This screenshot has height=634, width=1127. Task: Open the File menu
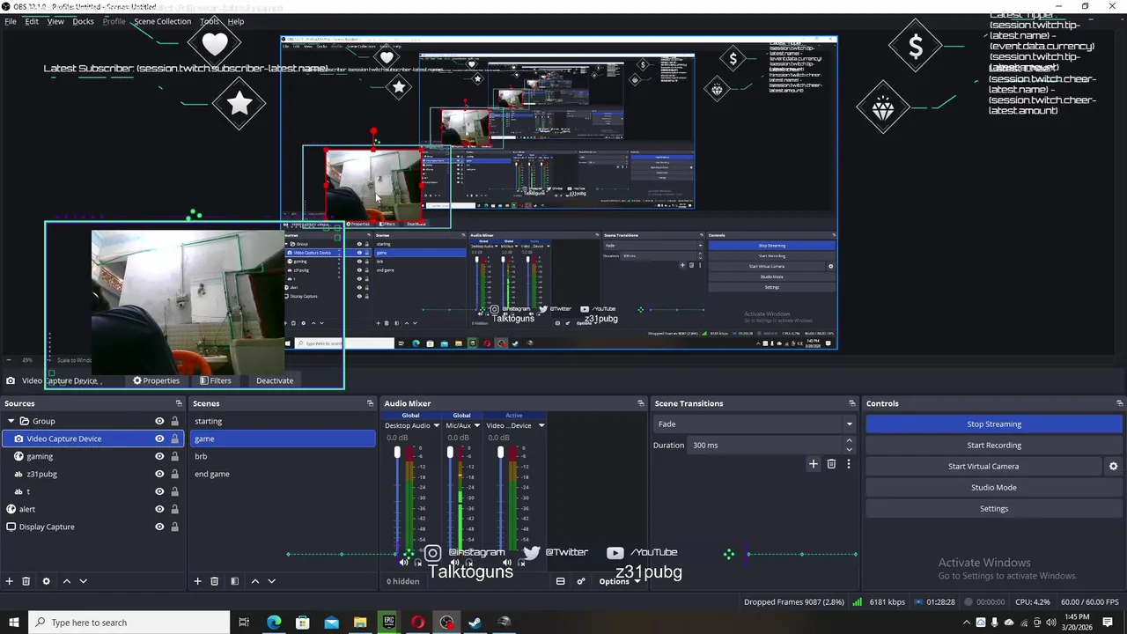[x=11, y=21]
